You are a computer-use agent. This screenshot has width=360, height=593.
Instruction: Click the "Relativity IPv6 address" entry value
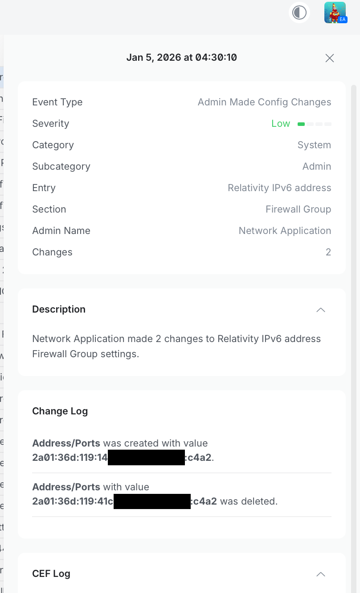click(279, 188)
